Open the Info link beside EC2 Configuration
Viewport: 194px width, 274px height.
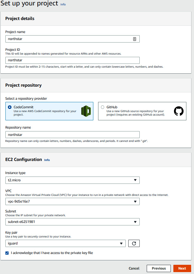(47, 160)
